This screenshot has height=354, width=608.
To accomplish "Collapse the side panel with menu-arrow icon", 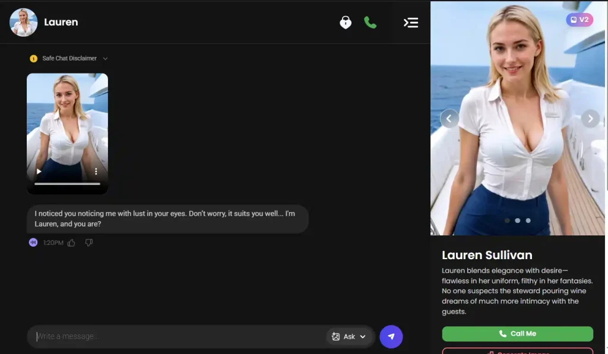I will click(x=411, y=23).
